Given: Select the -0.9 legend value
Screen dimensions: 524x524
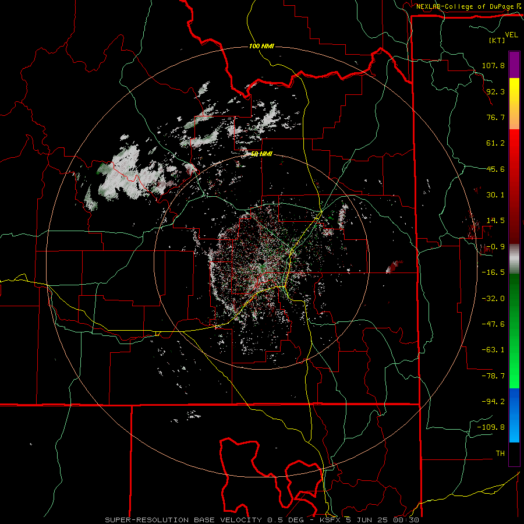Looking at the screenshot, I should coord(495,247).
